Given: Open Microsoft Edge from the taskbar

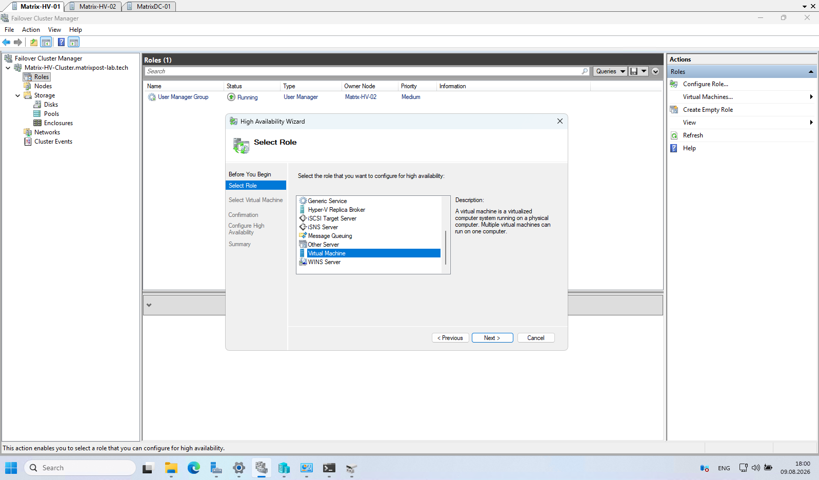Looking at the screenshot, I should [193, 468].
